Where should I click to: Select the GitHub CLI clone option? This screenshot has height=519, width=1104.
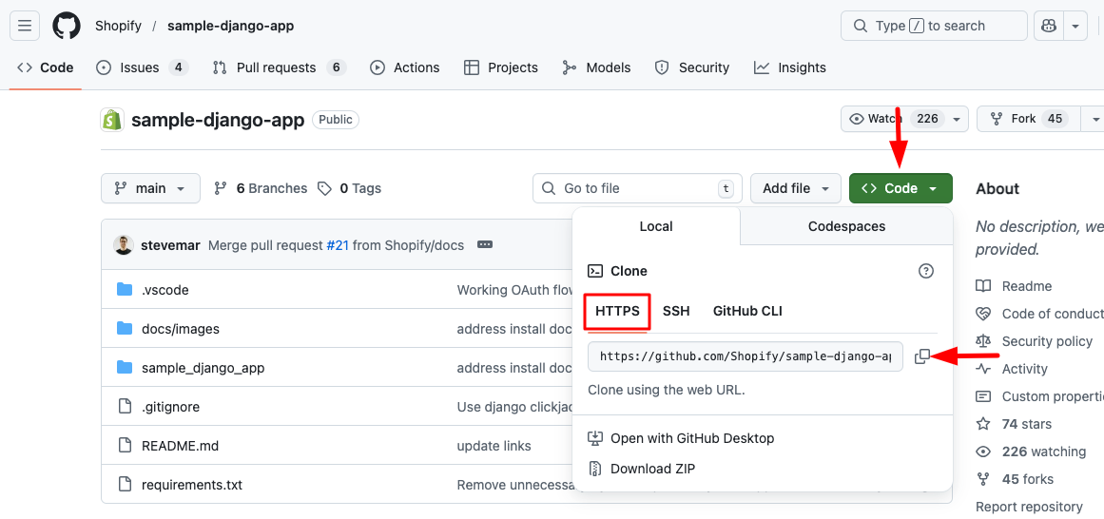[x=747, y=311]
